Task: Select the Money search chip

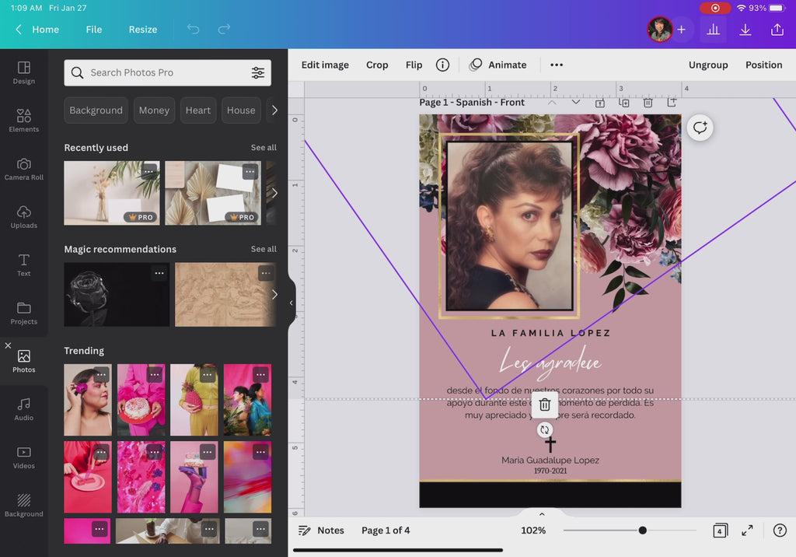Action: tap(155, 110)
